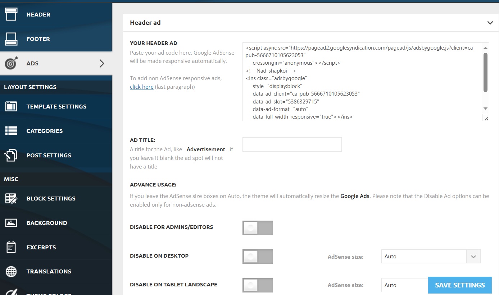Click the bold 'Google Ads' text
The image size is (499, 295).
355,196
